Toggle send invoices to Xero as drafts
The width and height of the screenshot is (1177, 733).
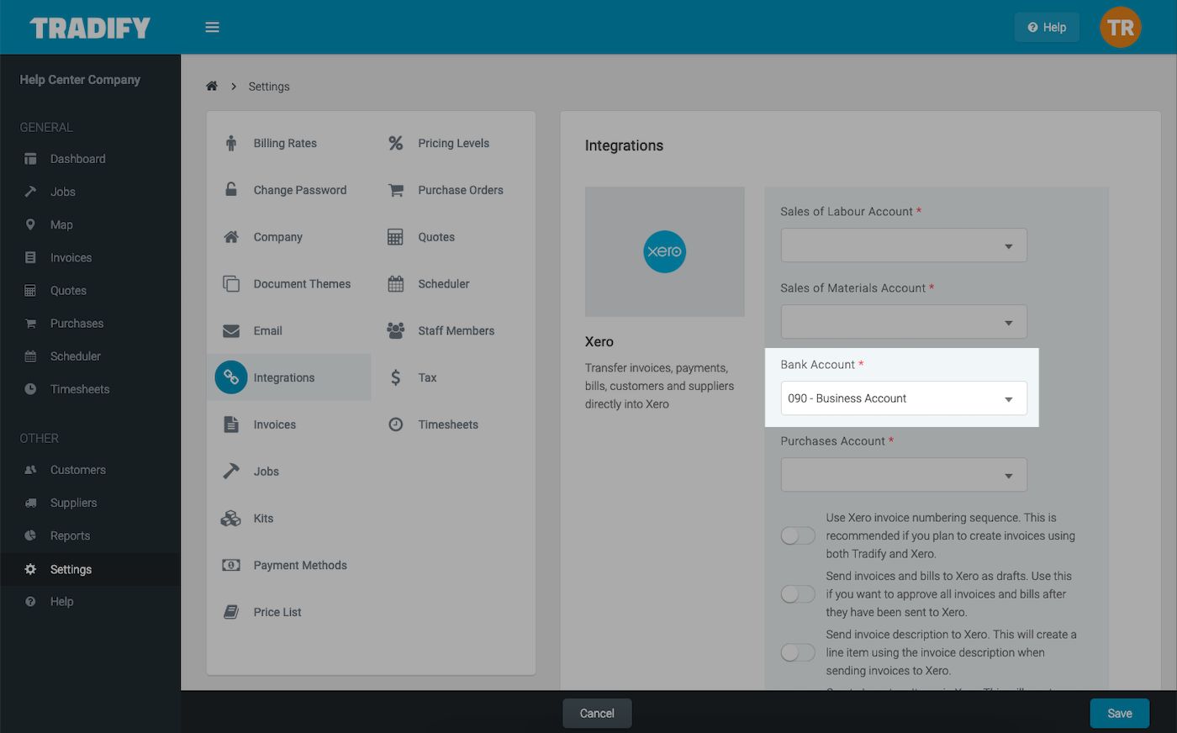click(798, 594)
